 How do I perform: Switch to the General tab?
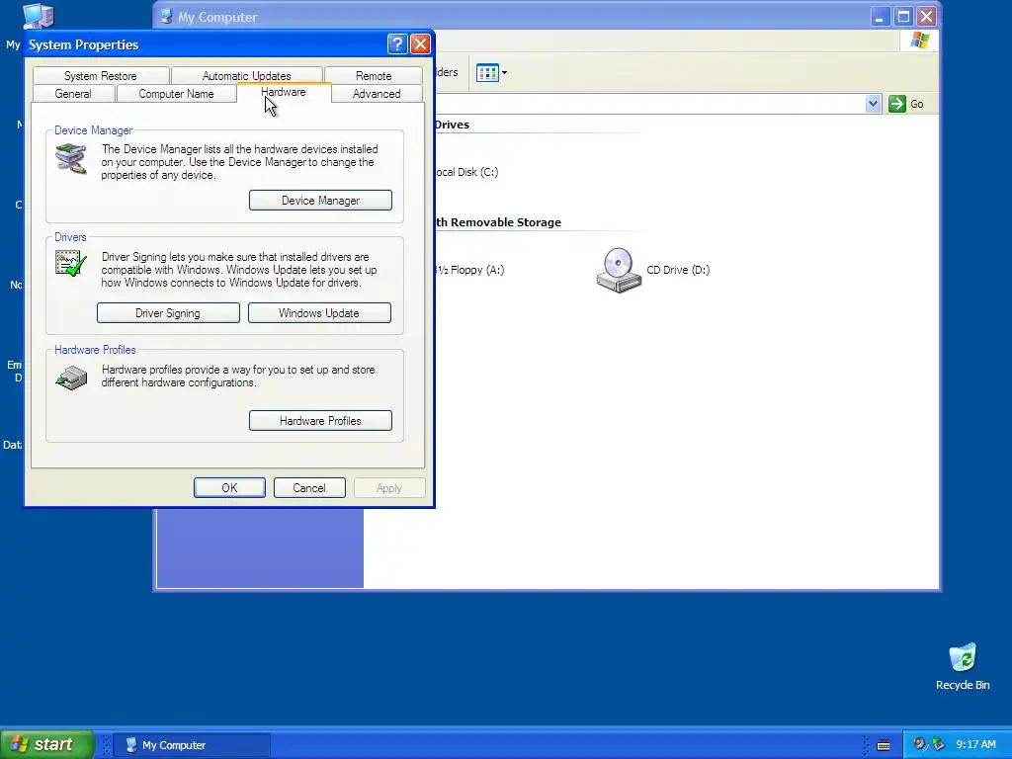tap(73, 94)
